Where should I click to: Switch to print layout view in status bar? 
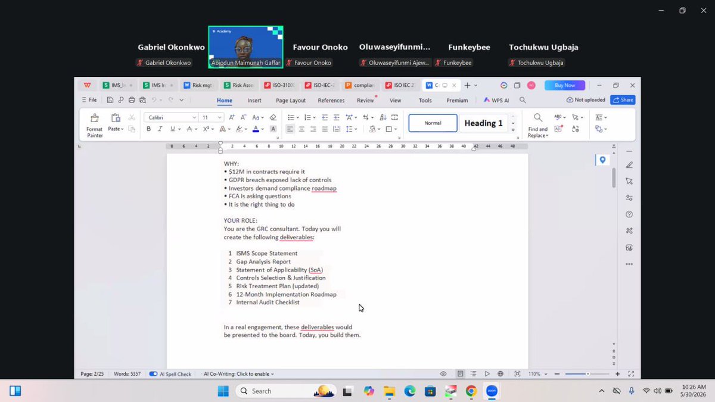pos(461,374)
